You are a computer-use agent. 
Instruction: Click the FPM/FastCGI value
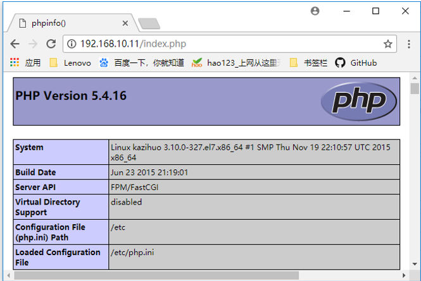pos(134,188)
